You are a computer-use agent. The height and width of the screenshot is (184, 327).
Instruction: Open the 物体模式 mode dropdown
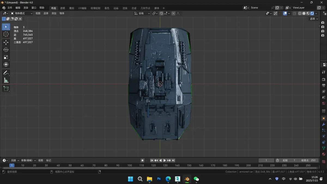click(x=22, y=13)
